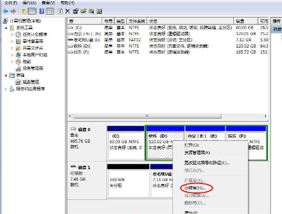
Task: Sort by the 布局 column header
Action: coord(109,21)
